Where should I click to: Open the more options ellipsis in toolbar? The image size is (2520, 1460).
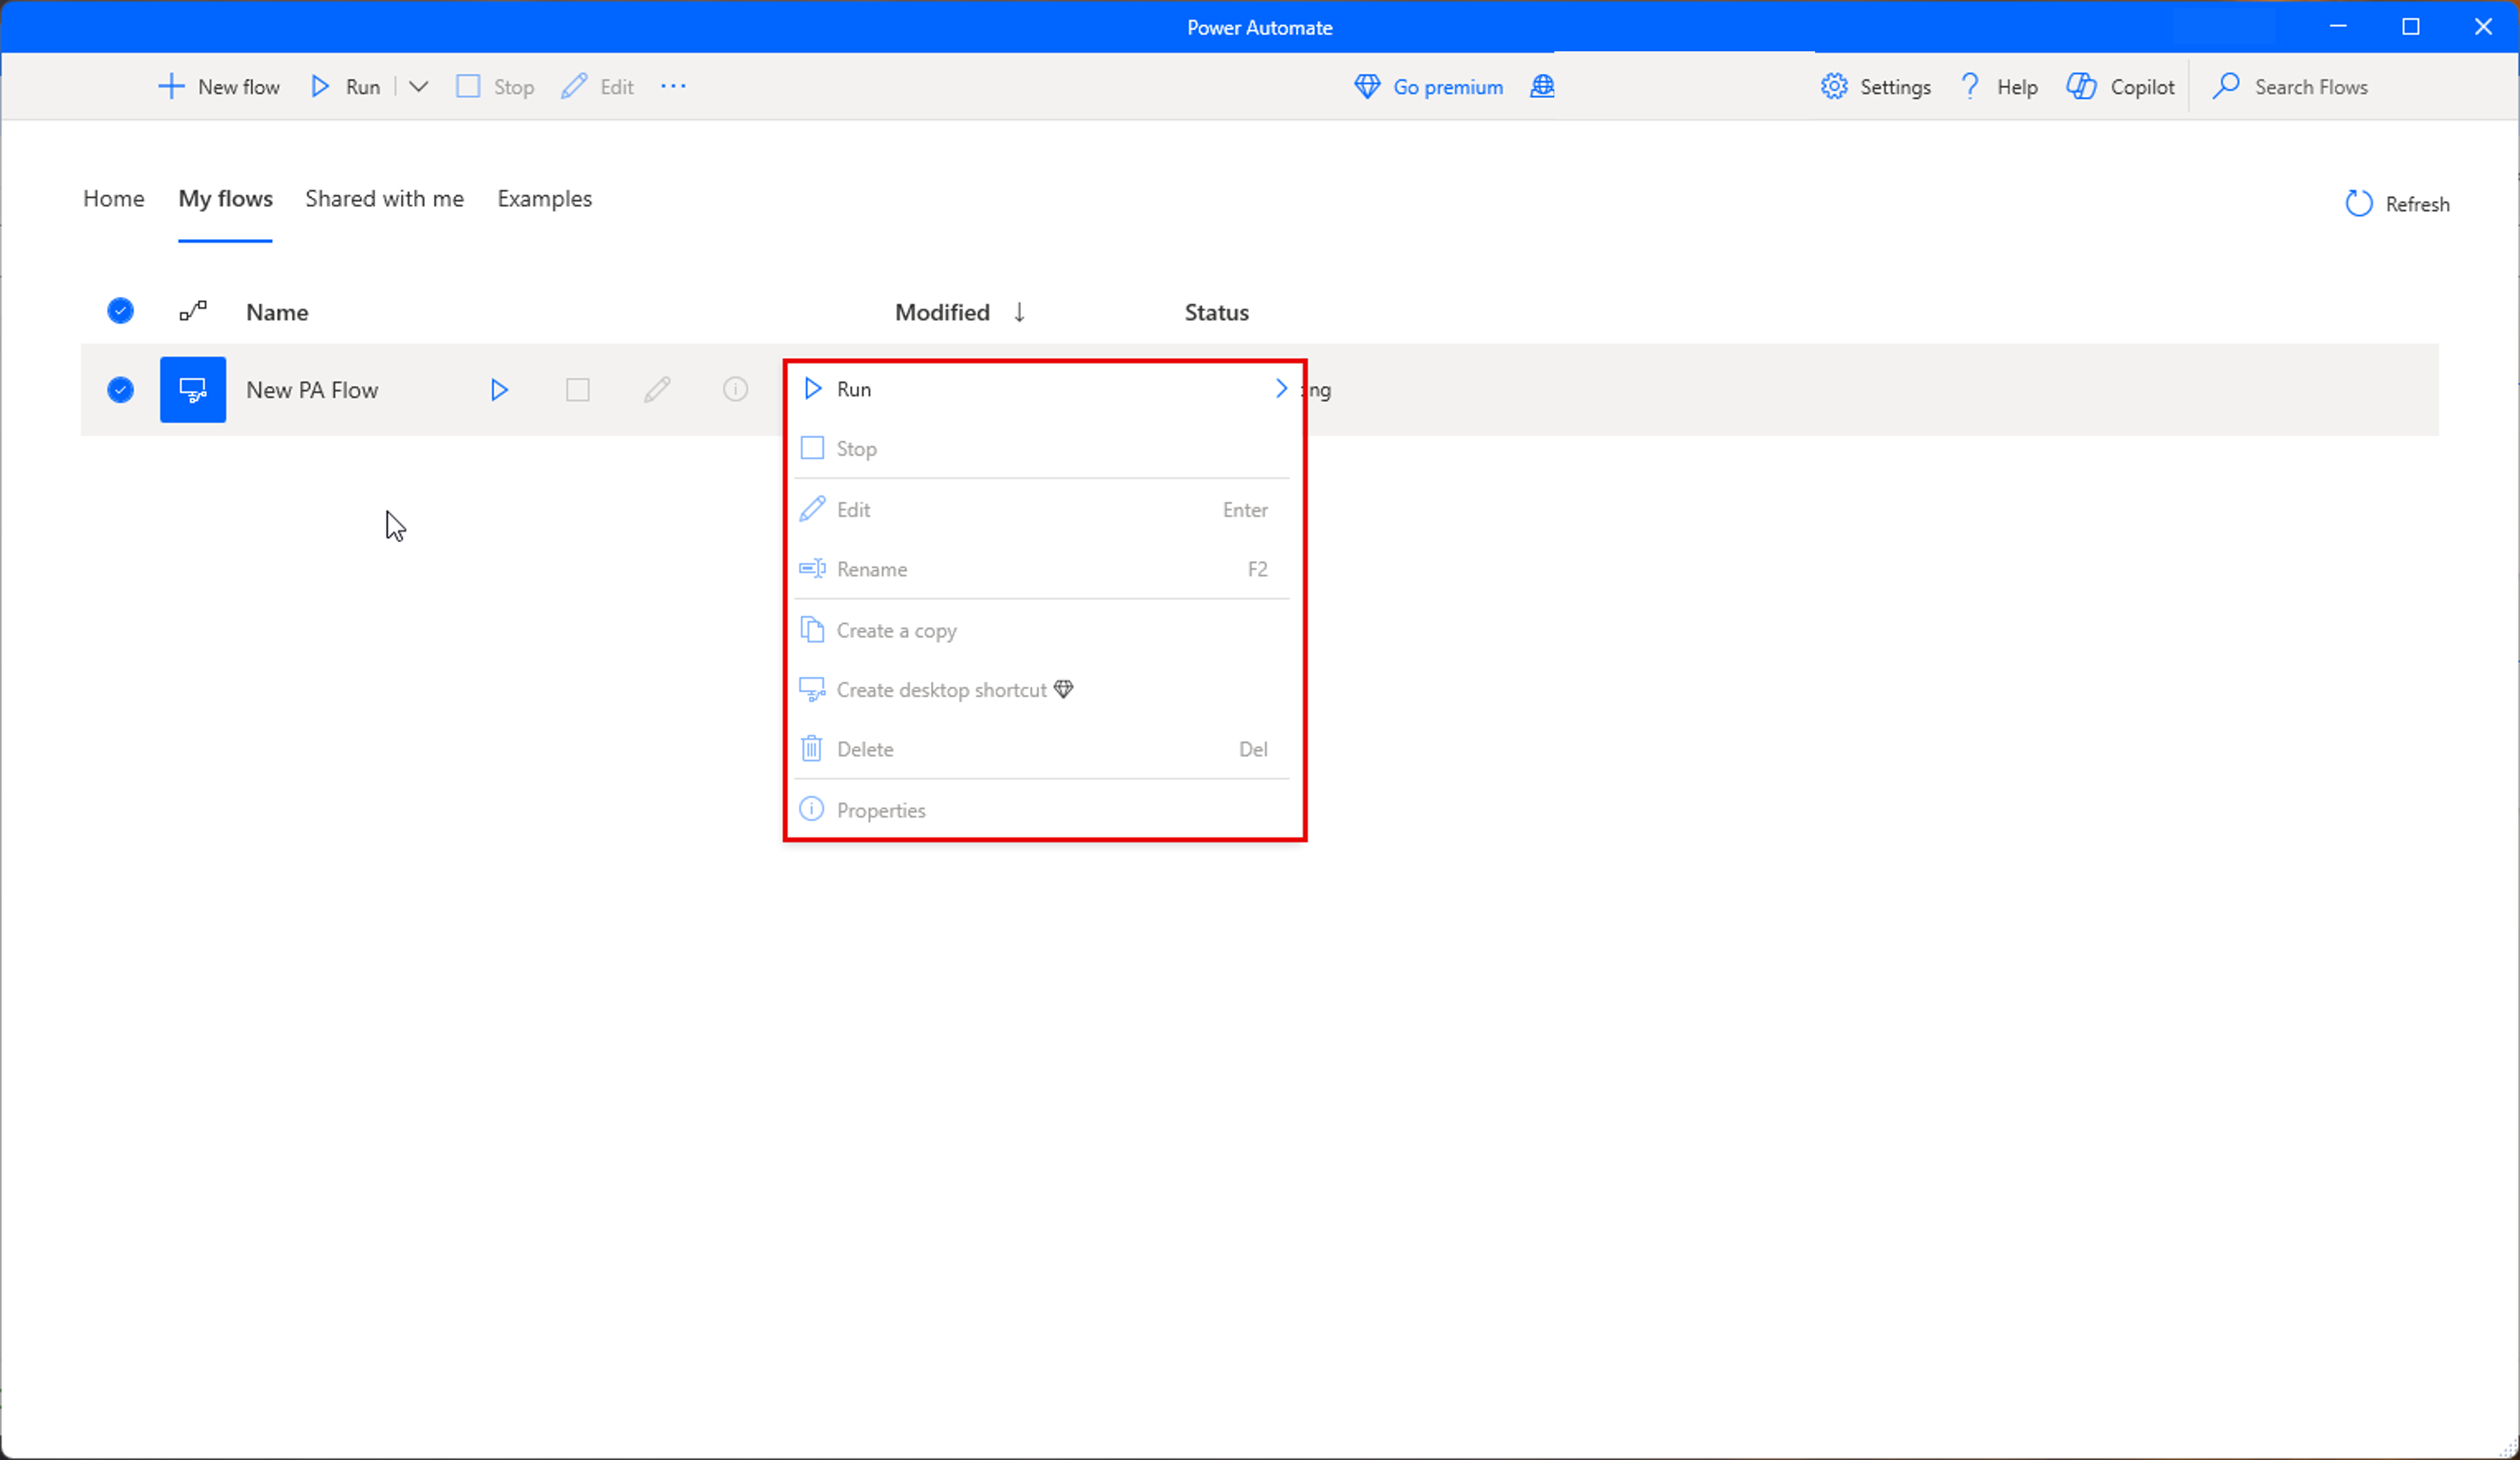click(673, 87)
